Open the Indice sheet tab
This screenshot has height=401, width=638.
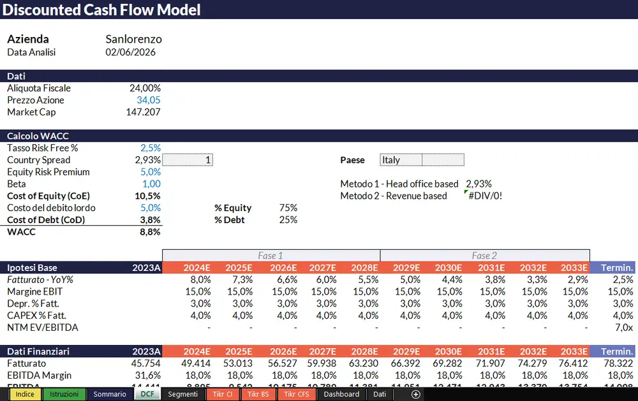coord(25,394)
